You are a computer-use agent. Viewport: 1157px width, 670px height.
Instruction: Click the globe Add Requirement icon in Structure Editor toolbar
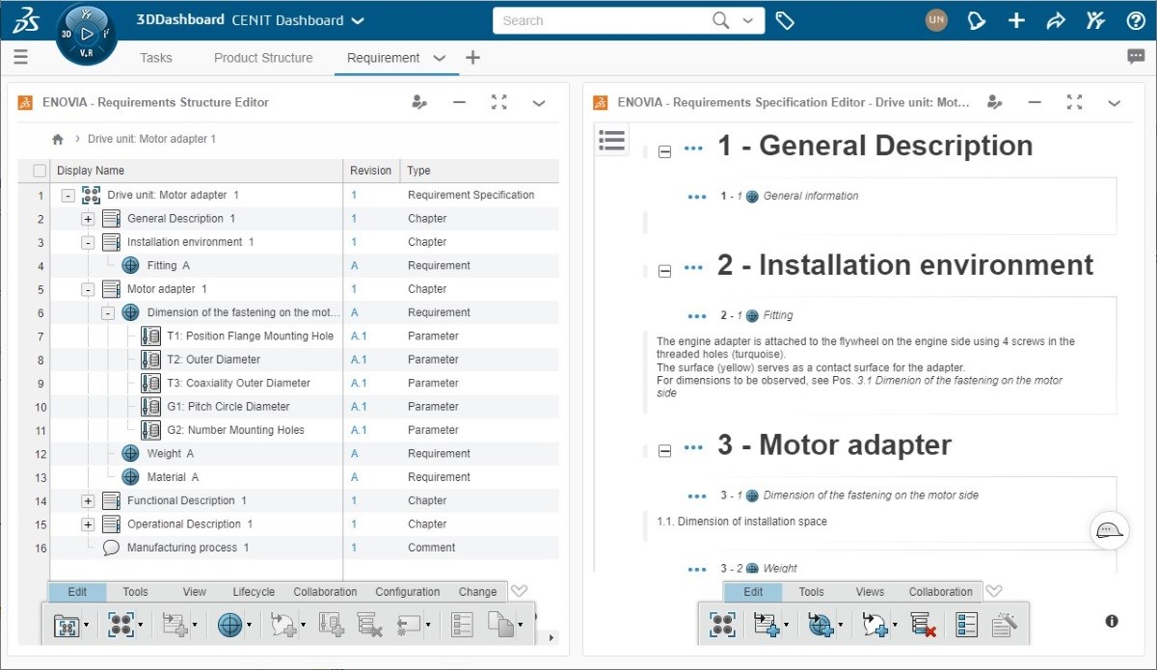229,625
